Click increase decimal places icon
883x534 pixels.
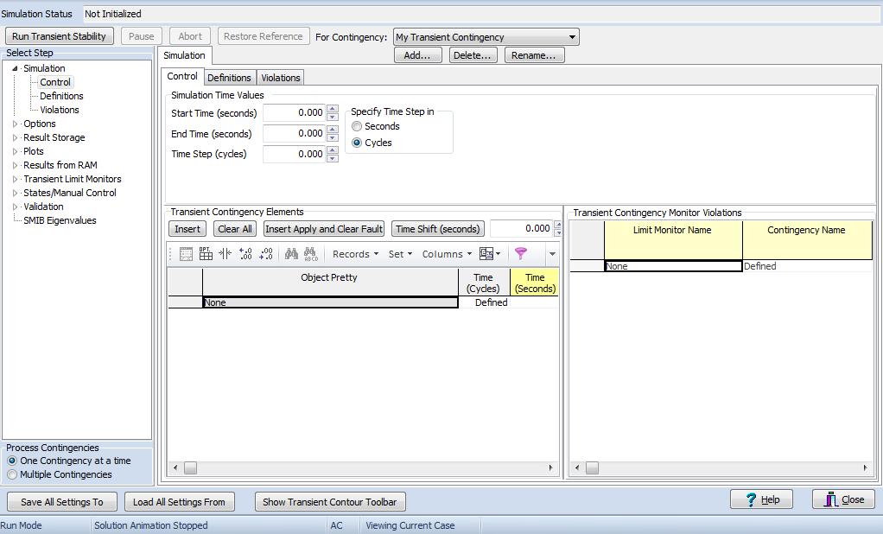[245, 254]
